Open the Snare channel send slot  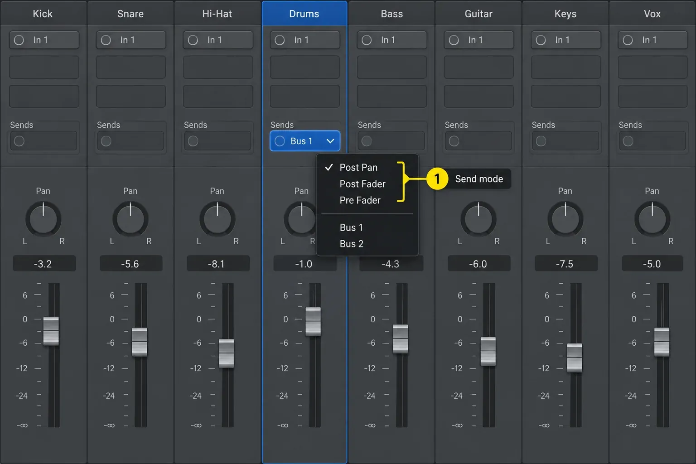click(x=131, y=141)
